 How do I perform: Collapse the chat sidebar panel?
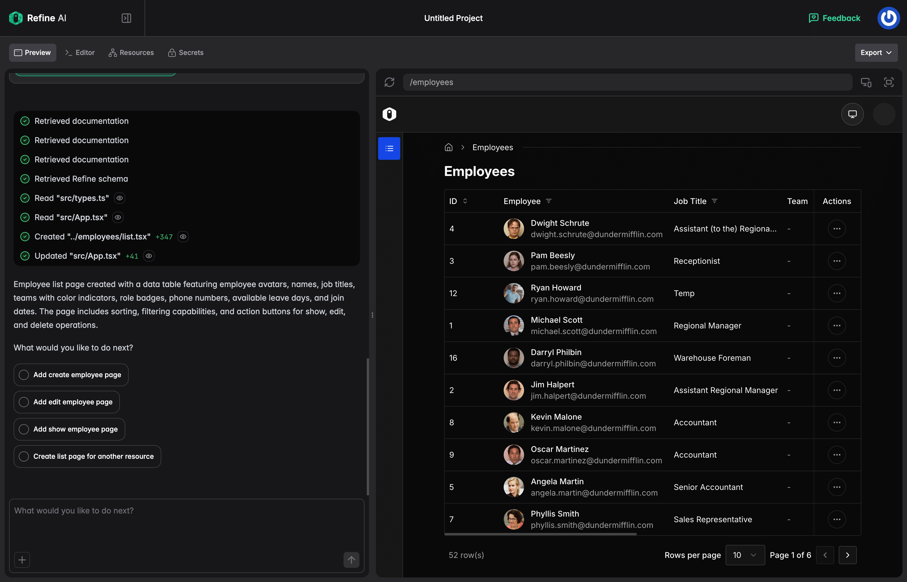[x=126, y=18]
